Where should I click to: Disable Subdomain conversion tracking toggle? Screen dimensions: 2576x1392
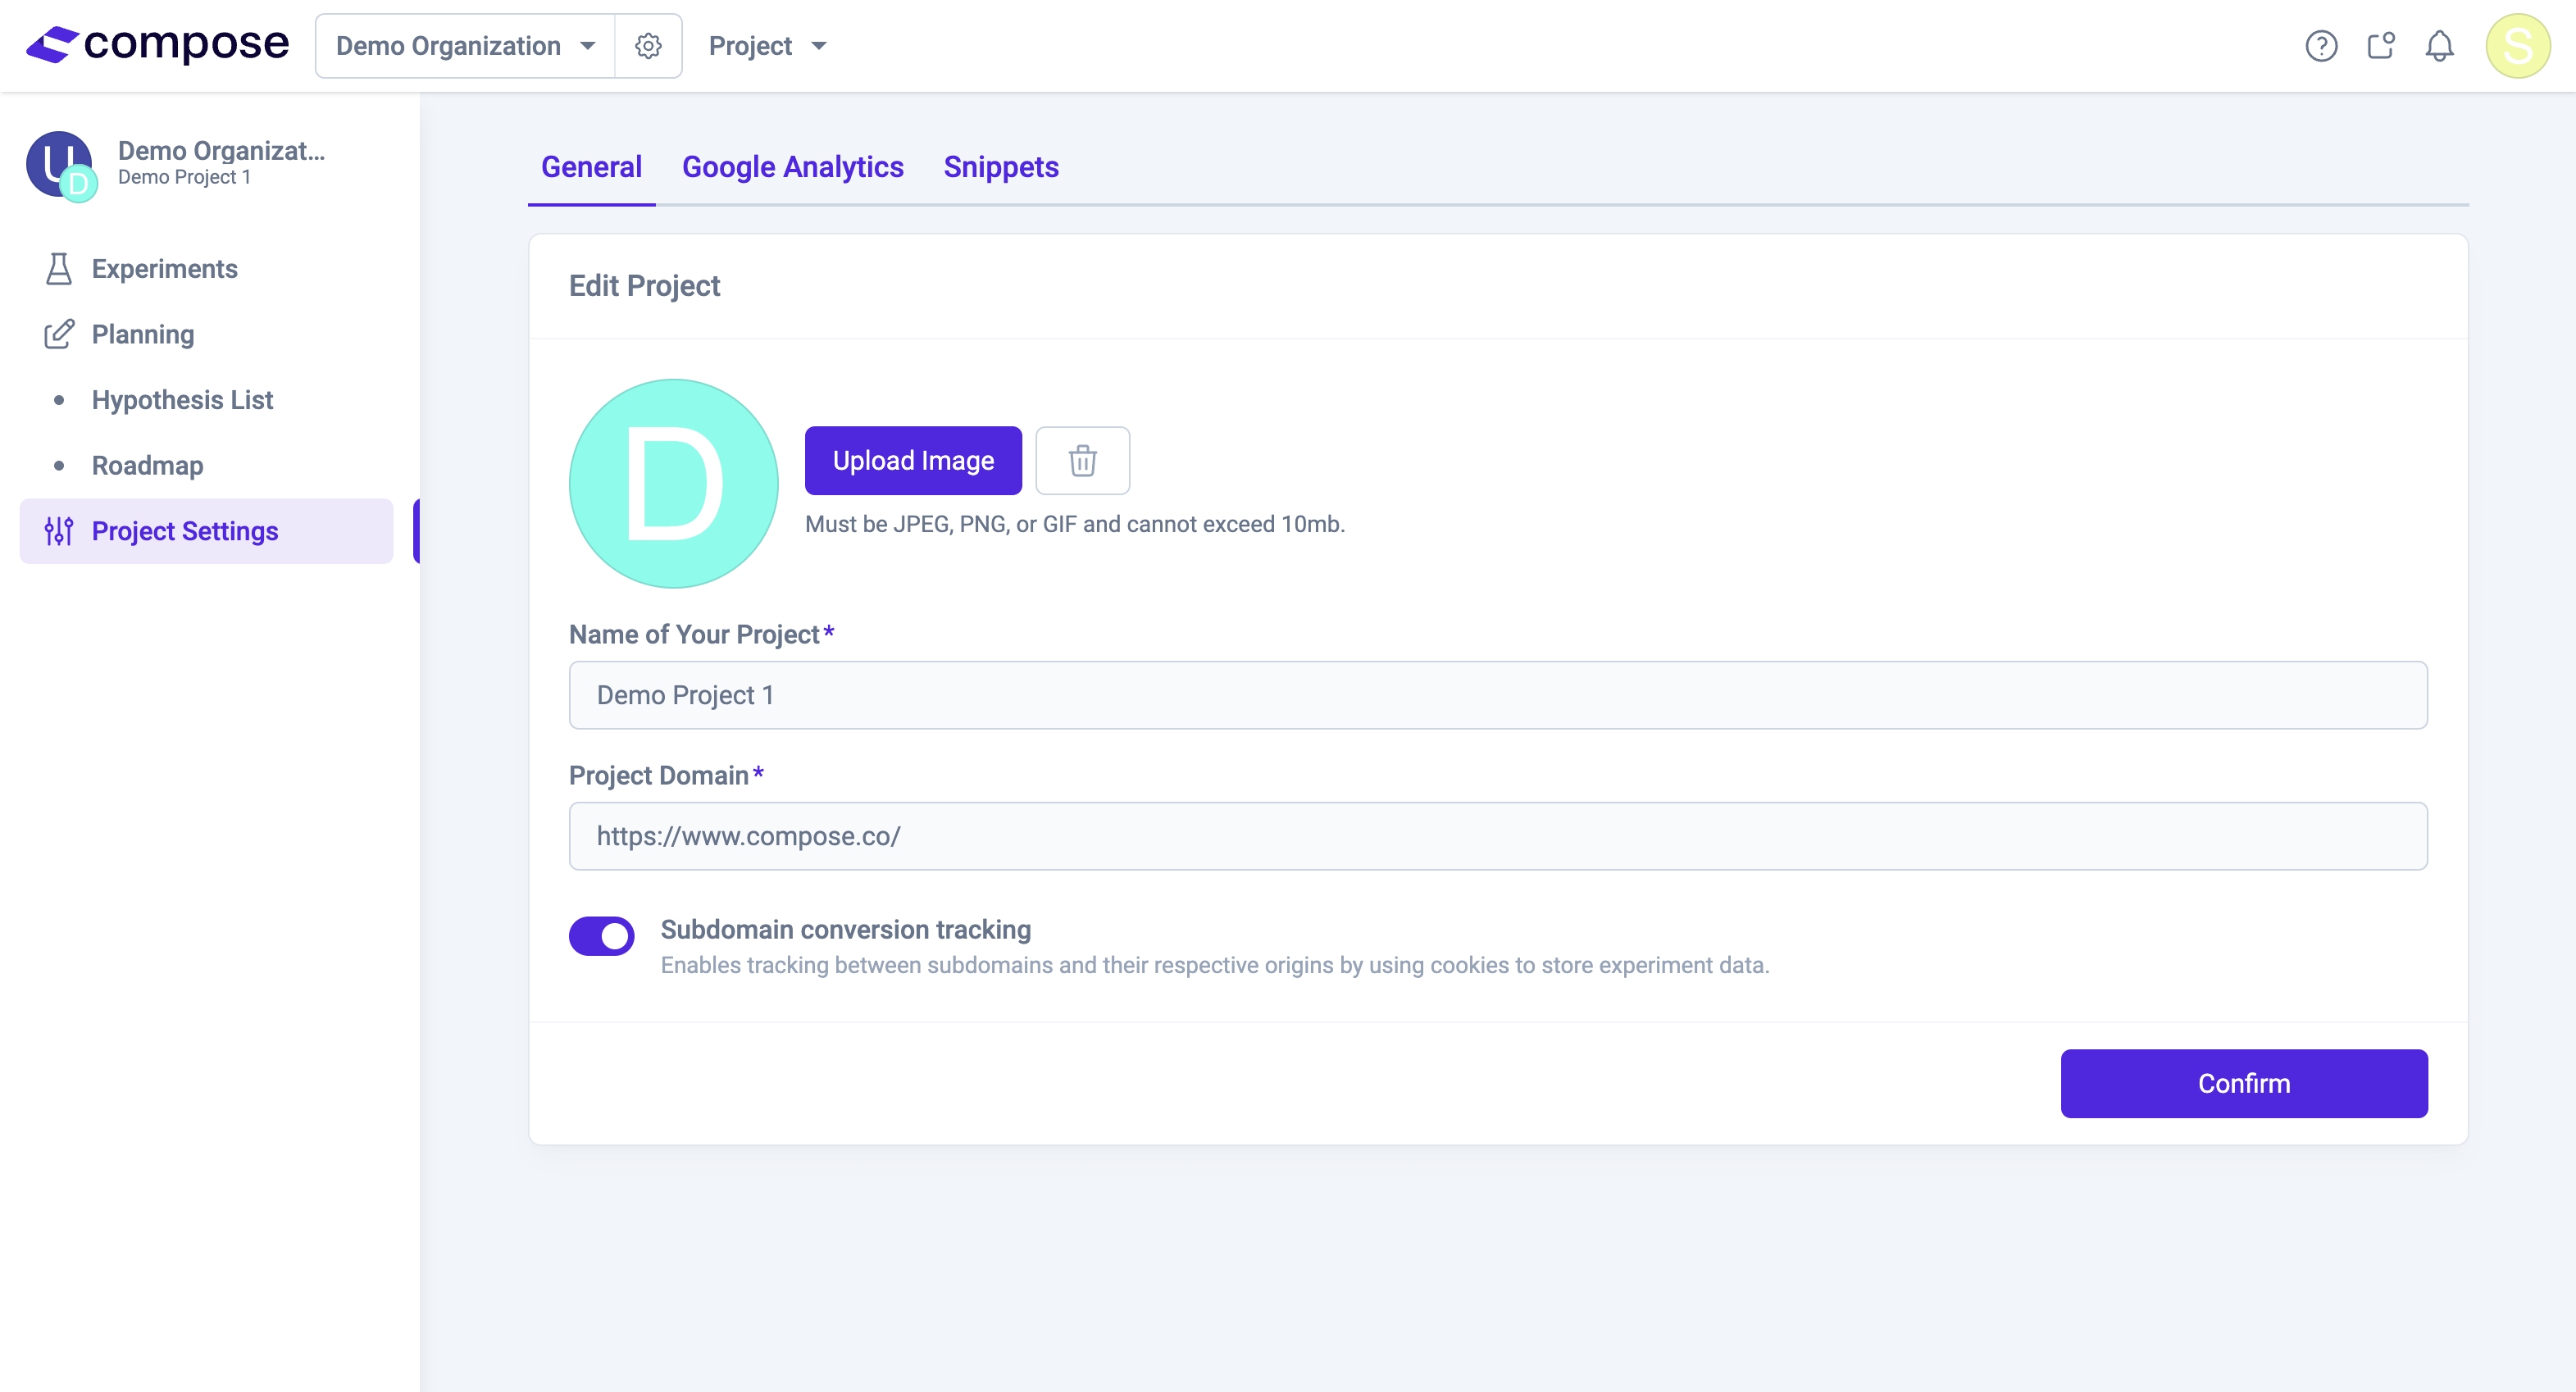point(601,936)
